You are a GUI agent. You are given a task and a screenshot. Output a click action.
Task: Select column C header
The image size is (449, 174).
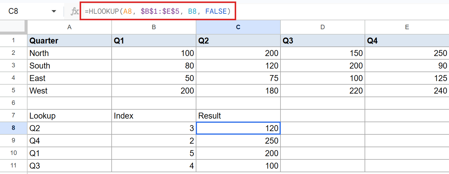click(238, 27)
